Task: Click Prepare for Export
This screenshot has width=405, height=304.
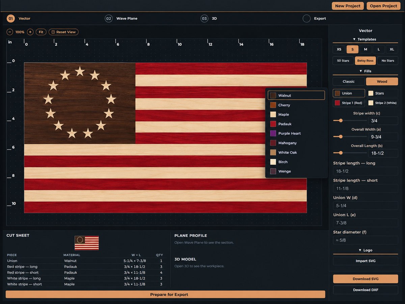Action: [x=165, y=295]
